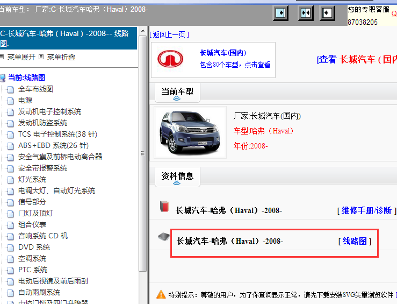Click page icon beside 空调系统
397x304 pixels.
11,259
